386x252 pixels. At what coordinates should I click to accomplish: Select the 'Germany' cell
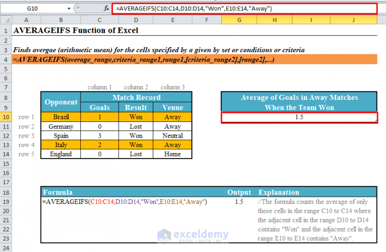tap(61, 127)
